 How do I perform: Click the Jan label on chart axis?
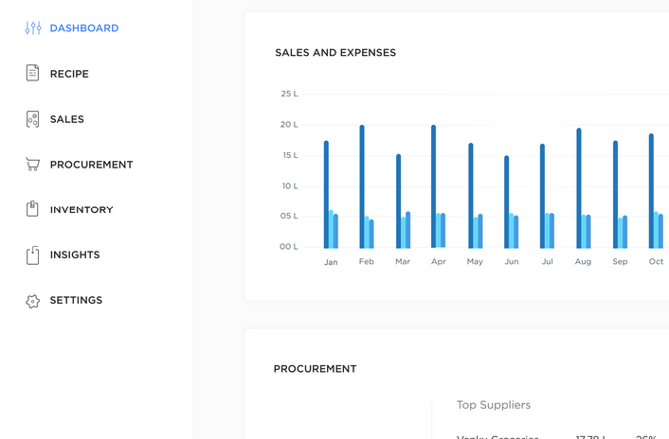(331, 262)
